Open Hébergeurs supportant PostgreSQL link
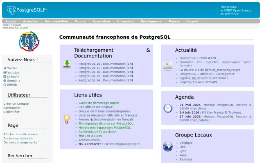262x163 pixels. point(104,128)
